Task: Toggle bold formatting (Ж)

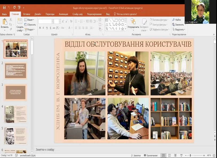Action: (x=40, y=28)
